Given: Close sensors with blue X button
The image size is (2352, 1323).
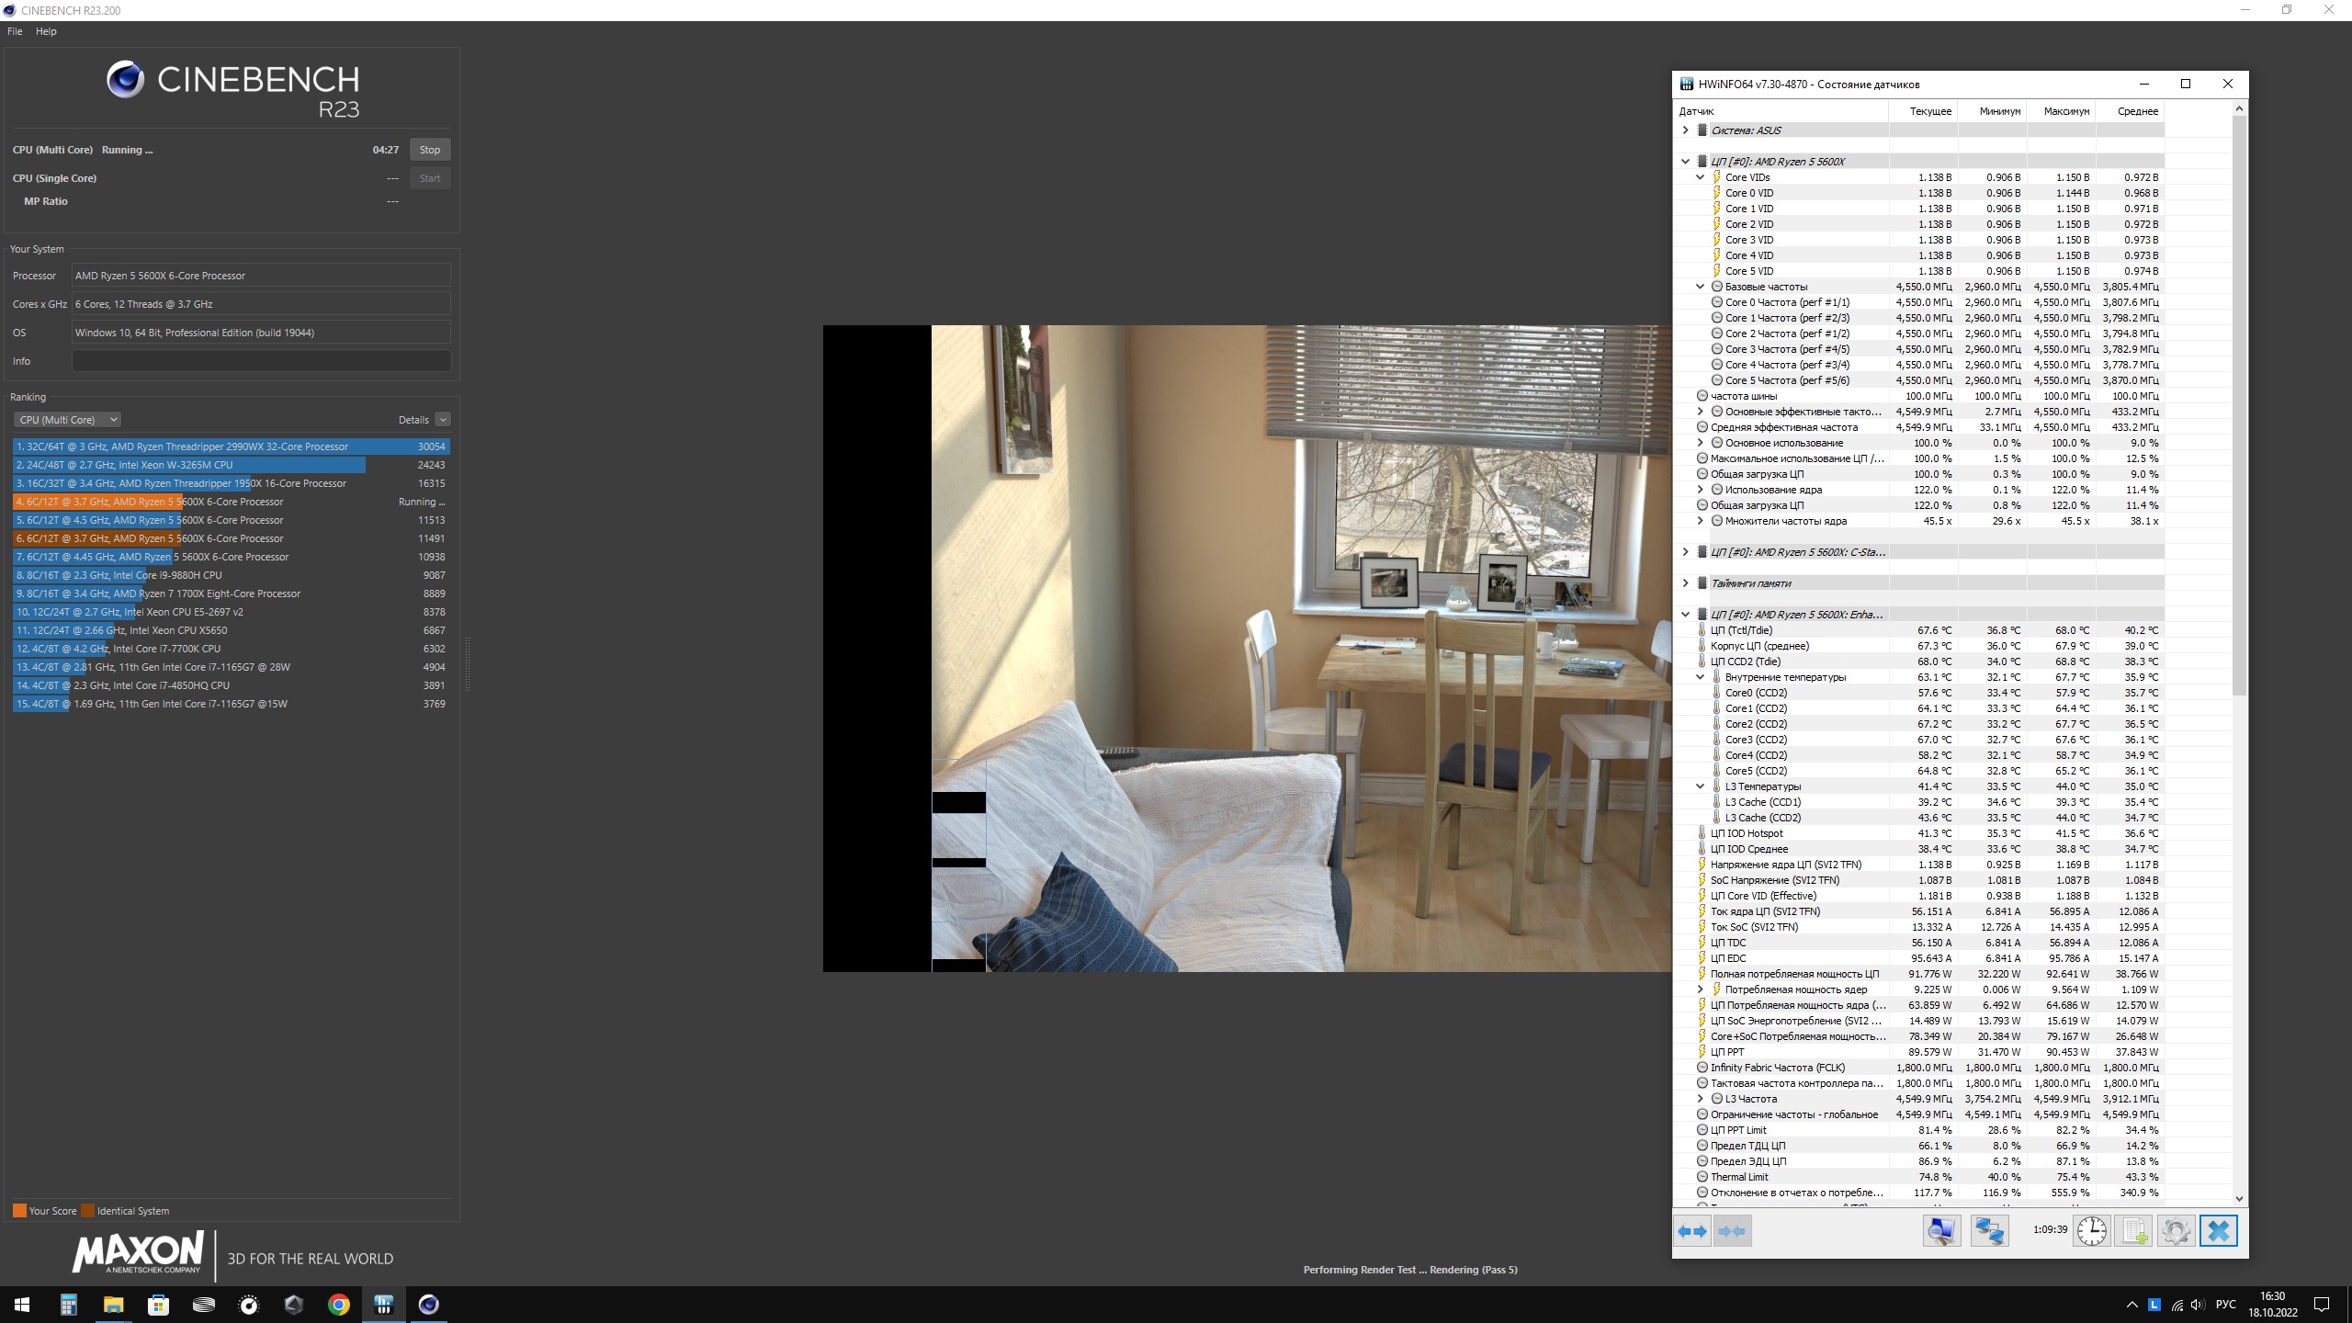Looking at the screenshot, I should pos(2218,1231).
